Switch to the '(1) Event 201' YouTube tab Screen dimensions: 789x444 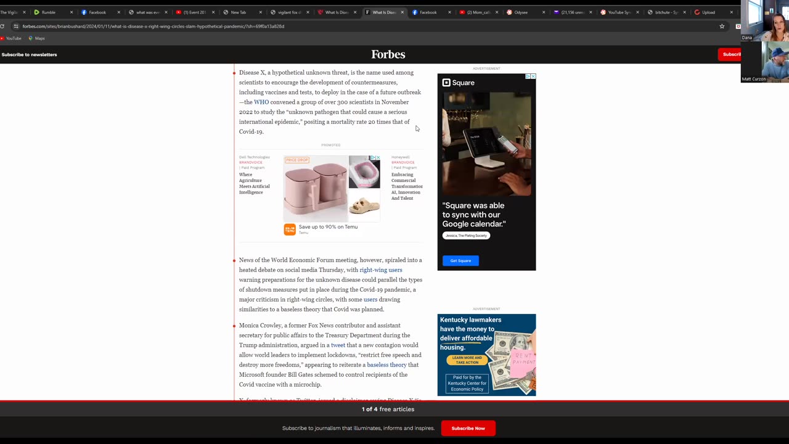tap(195, 12)
